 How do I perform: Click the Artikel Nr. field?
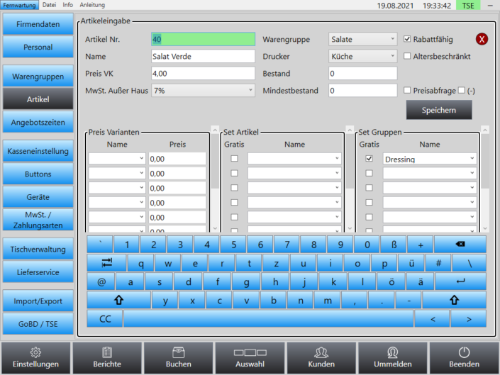203,39
